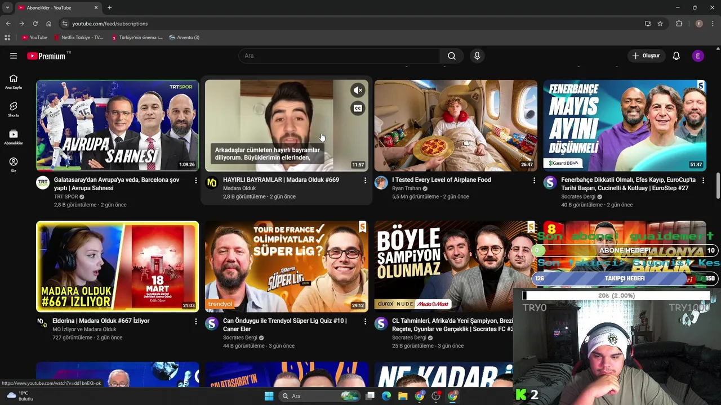721x405 pixels.
Task: Open options for Fenerbahçe EuroStep #27 video
Action: click(x=703, y=181)
